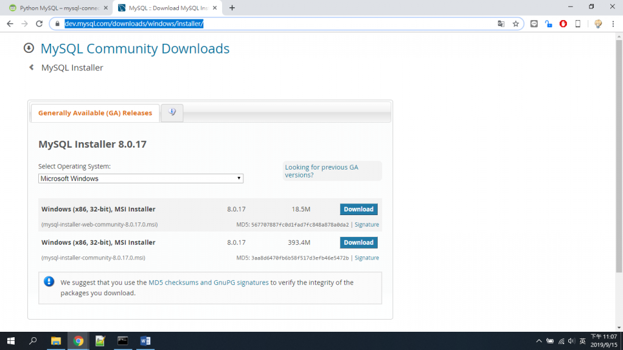Bookmark this page with the star
This screenshot has height=350, width=623.
click(x=516, y=24)
